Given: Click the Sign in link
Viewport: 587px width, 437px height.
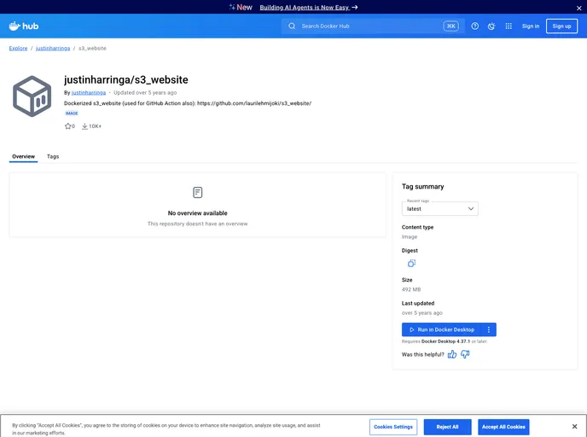Looking at the screenshot, I should coord(531,26).
